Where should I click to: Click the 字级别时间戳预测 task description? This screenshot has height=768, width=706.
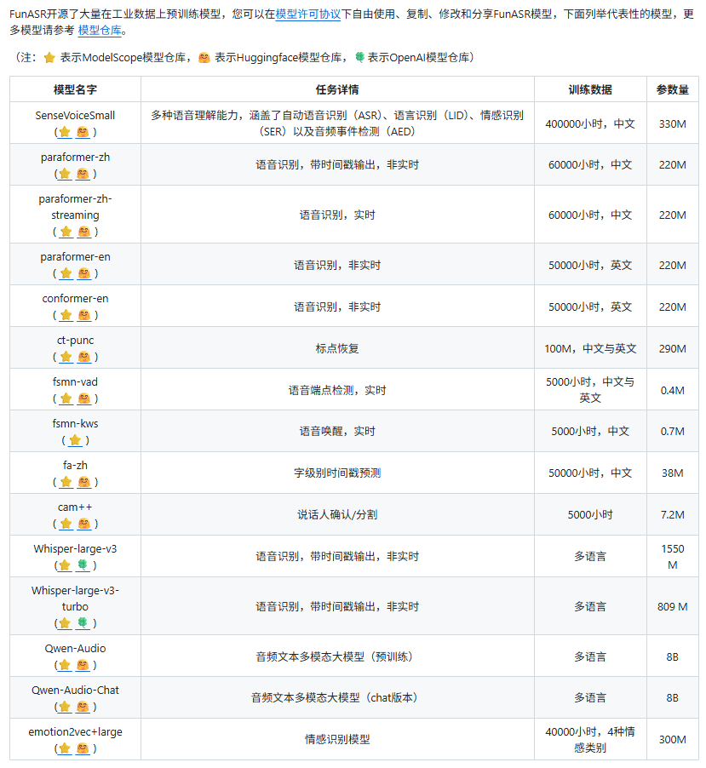[337, 473]
